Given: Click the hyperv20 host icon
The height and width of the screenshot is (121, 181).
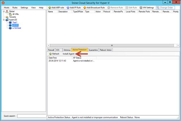Looking at the screenshot, I should pos(7,20).
